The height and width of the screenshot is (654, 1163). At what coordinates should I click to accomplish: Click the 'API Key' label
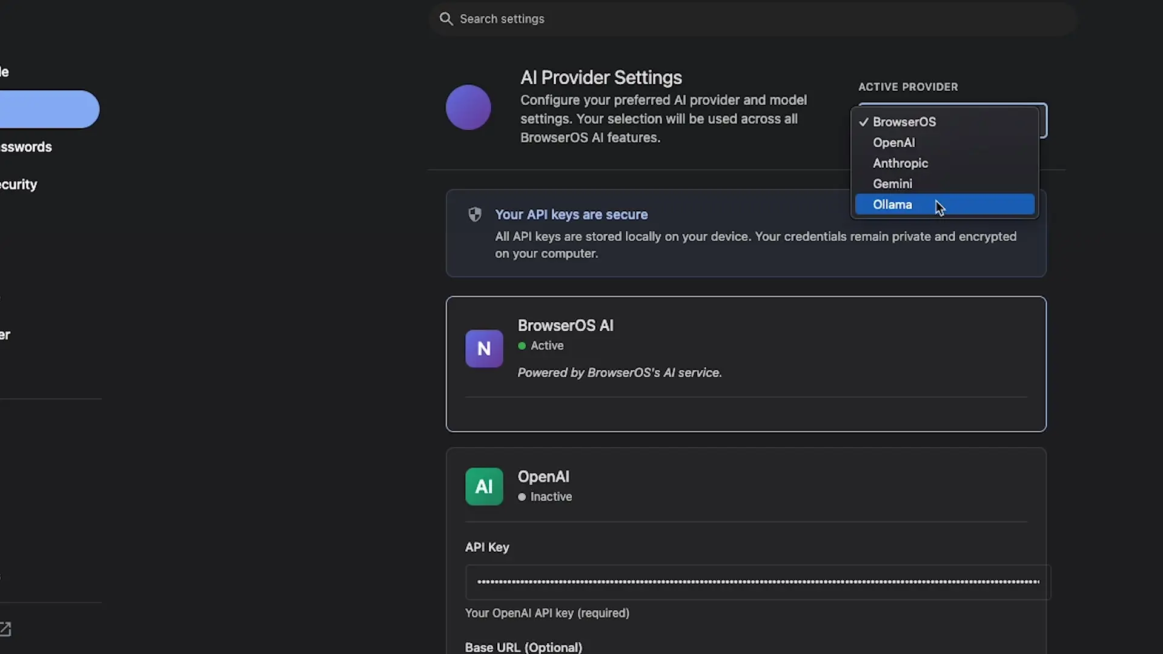pyautogui.click(x=487, y=547)
